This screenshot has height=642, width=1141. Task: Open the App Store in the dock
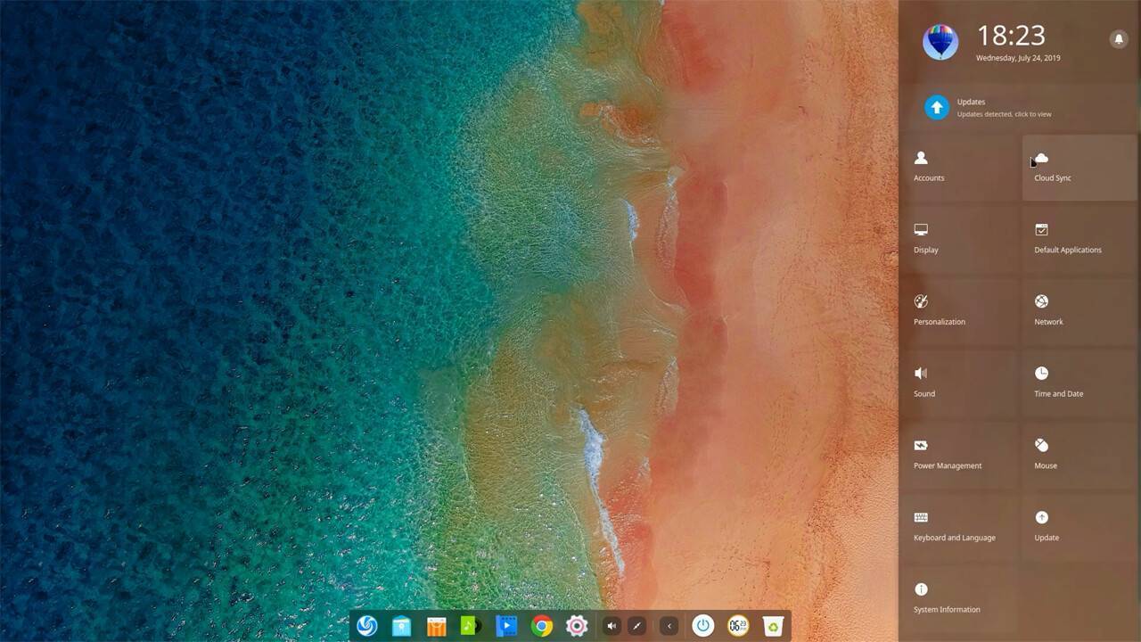(436, 626)
